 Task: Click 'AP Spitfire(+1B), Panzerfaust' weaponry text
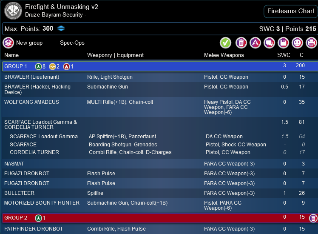(x=122, y=137)
